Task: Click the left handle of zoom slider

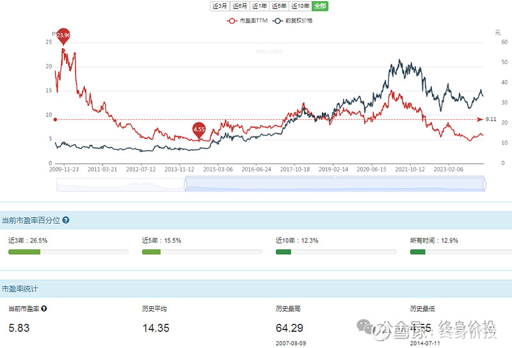Action: click(x=186, y=185)
